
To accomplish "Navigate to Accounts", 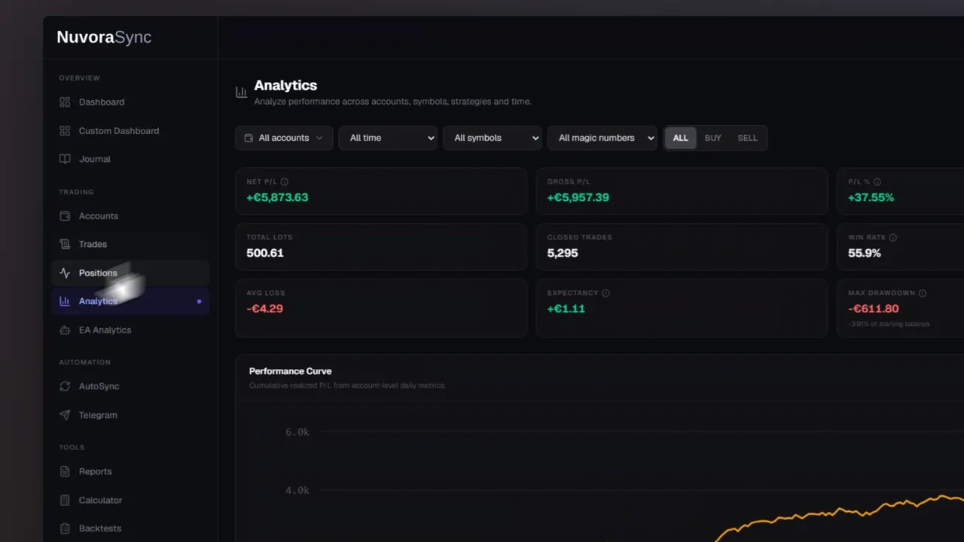I will click(x=130, y=216).
